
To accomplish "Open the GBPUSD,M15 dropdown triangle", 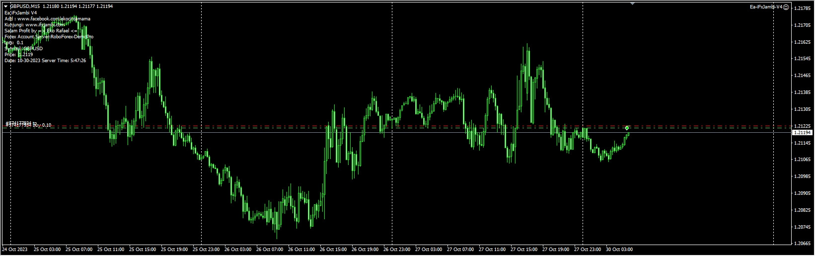I will (x=5, y=6).
